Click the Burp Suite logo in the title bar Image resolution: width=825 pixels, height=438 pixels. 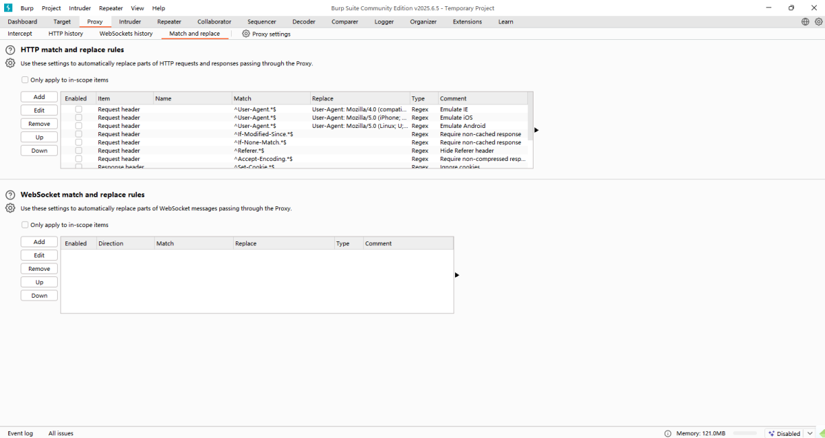[x=8, y=8]
